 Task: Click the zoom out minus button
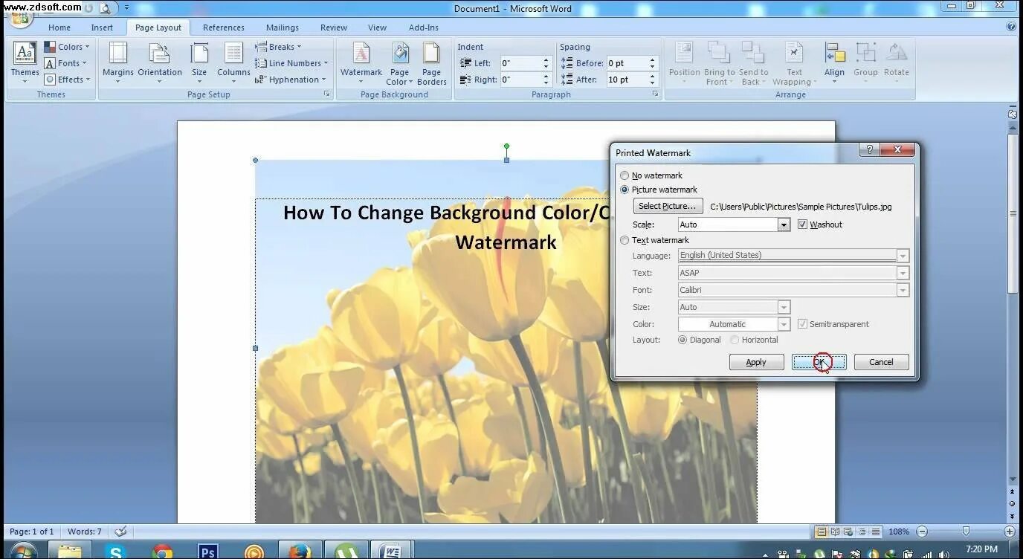pyautogui.click(x=922, y=531)
